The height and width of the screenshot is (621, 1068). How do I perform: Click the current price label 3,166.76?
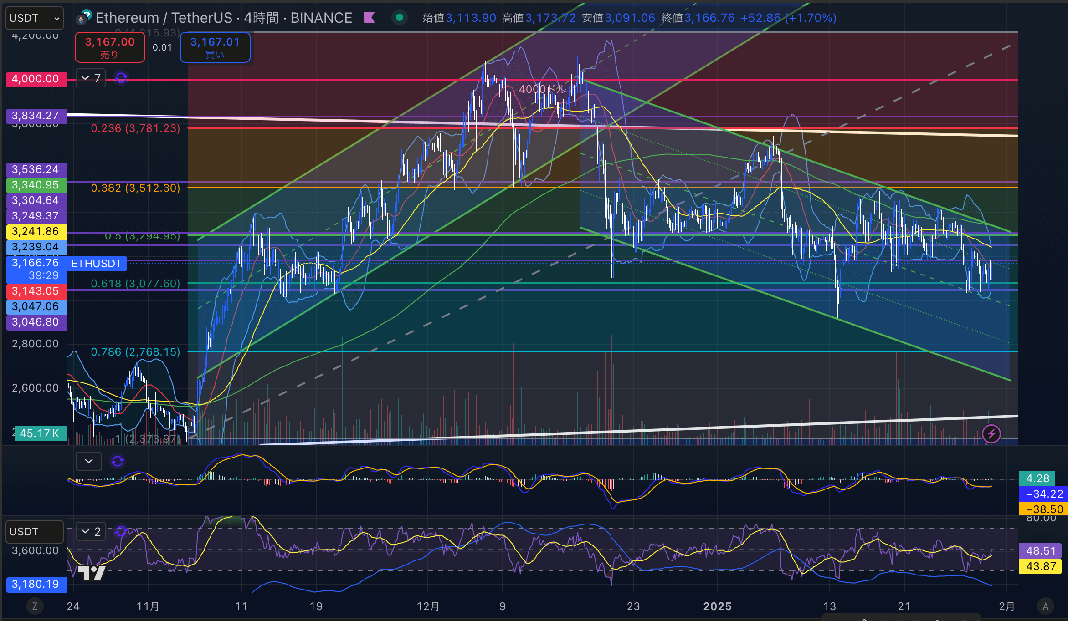[x=36, y=269]
